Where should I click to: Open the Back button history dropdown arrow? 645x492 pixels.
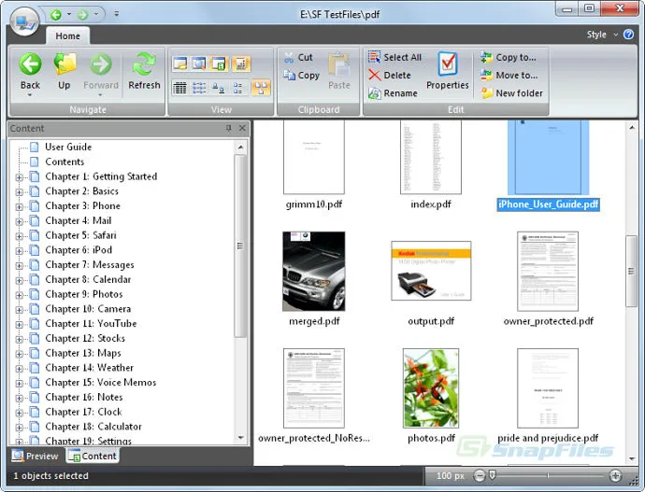pyautogui.click(x=30, y=95)
